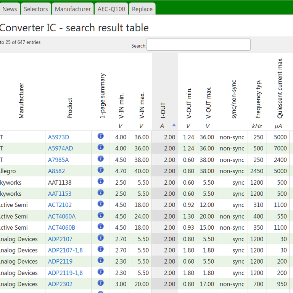The width and height of the screenshot is (293, 293).
Task: Click the 310 kHz frequency cell
Action: [x=258, y=205]
